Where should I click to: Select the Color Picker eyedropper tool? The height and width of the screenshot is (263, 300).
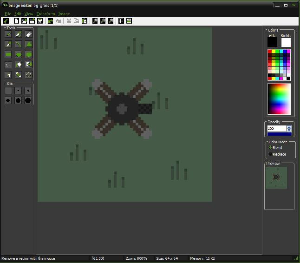(8, 45)
